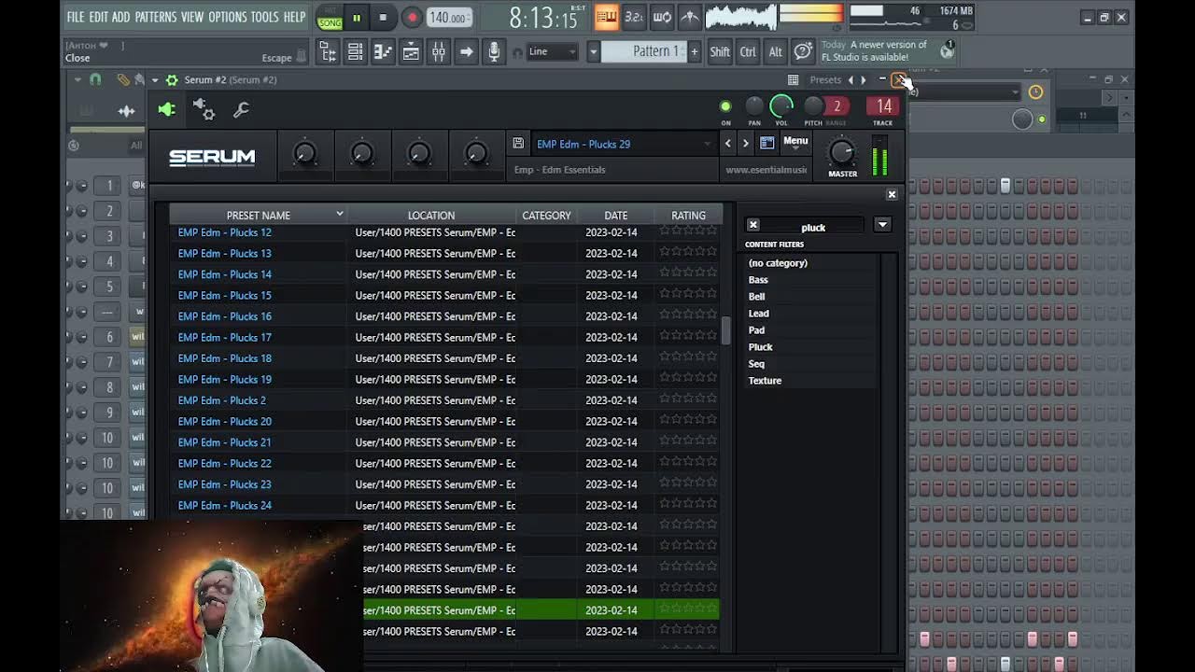1195x672 pixels.
Task: Open the VIEW menu
Action: (x=192, y=17)
